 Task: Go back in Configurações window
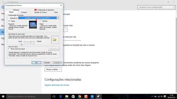coord(3,2)
